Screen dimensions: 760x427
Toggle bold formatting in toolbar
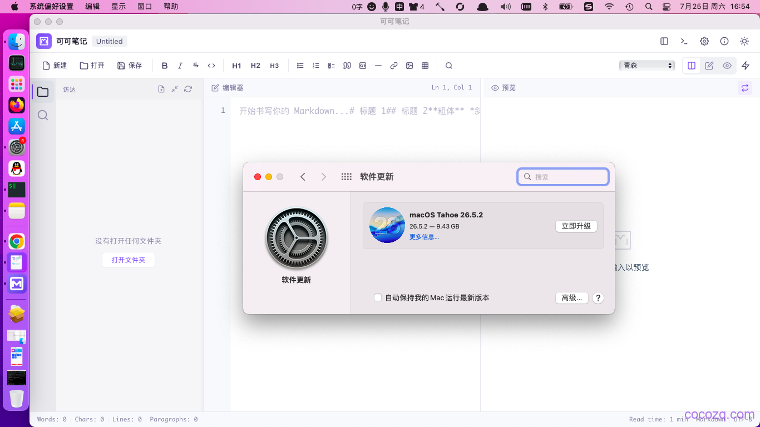165,66
